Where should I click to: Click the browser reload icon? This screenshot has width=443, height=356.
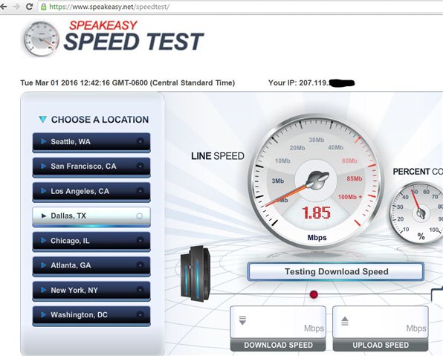tap(30, 7)
